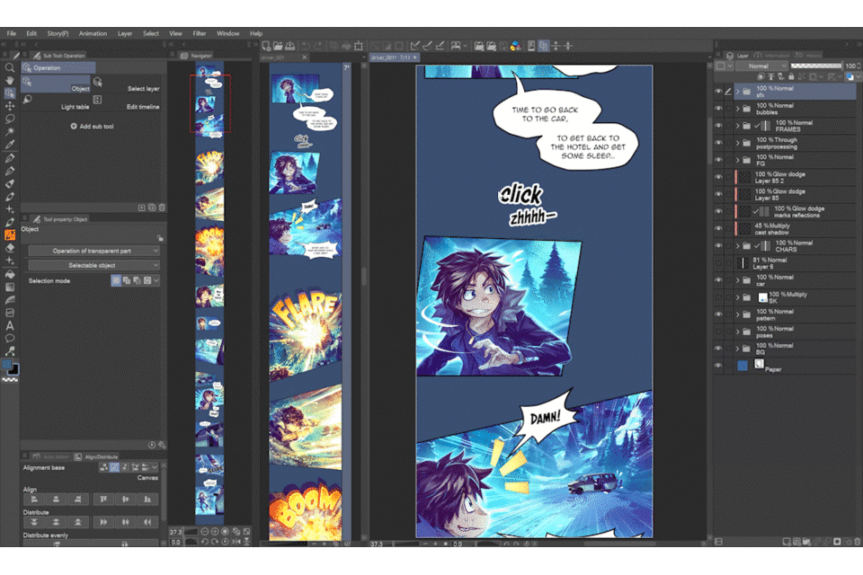Show the hidden SK layer folder

(x=718, y=297)
